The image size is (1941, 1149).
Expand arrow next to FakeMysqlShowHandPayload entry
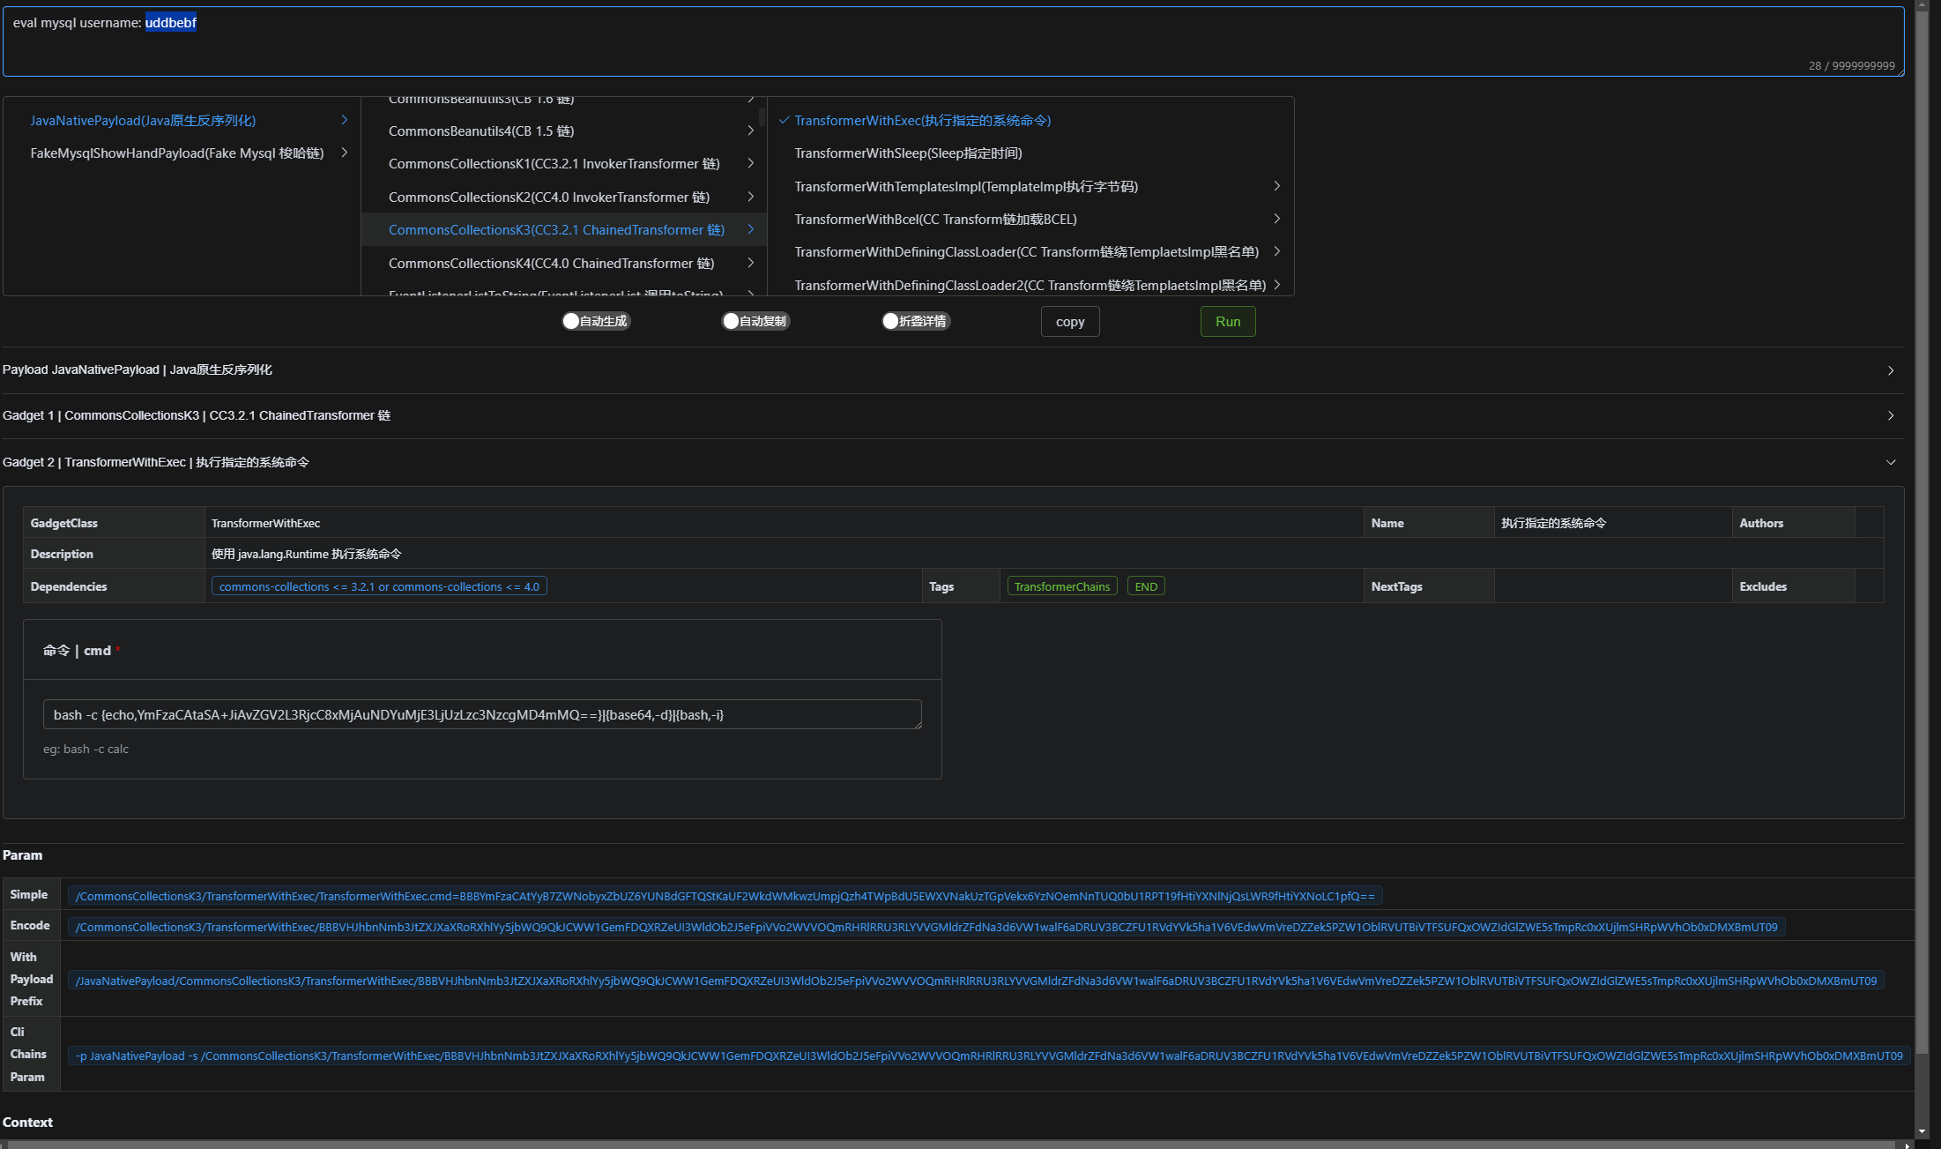click(345, 153)
